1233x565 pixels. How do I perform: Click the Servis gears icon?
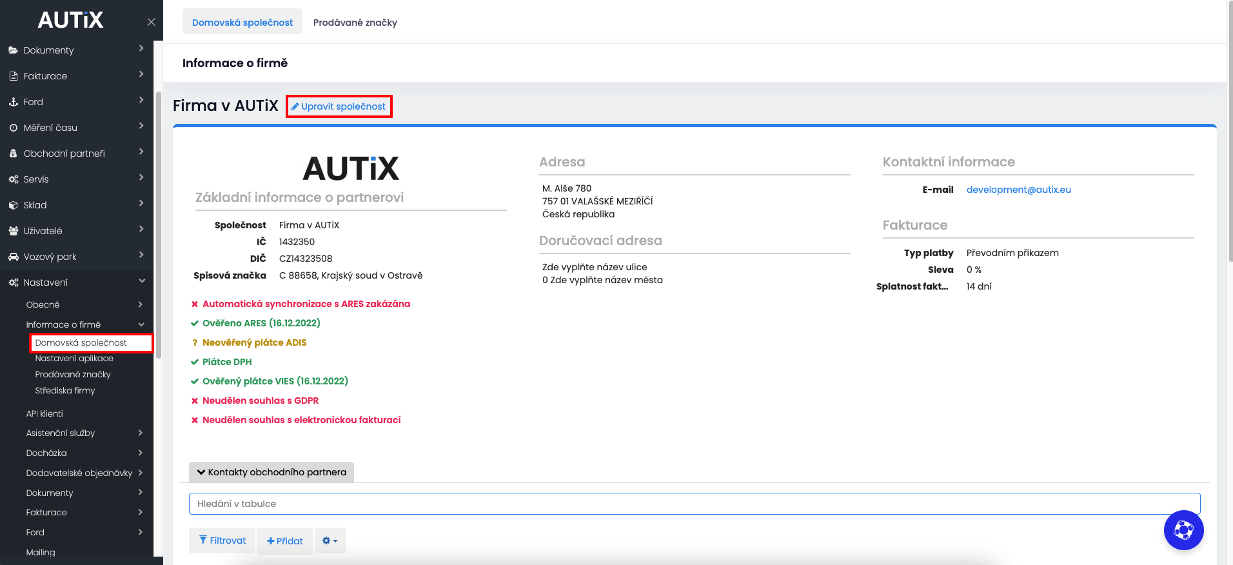pyautogui.click(x=13, y=179)
